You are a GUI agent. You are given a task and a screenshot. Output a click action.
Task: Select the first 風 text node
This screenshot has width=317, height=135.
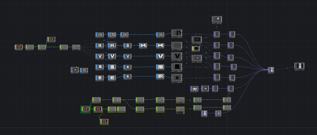100,67
